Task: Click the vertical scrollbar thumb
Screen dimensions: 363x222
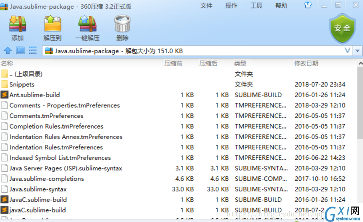Action: (x=360, y=103)
